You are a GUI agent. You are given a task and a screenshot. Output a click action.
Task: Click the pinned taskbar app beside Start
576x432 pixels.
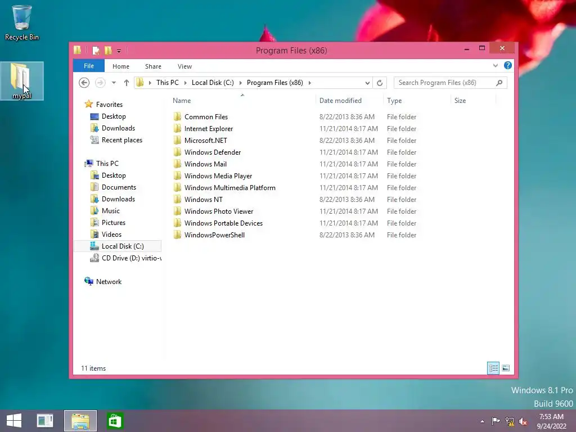pyautogui.click(x=45, y=421)
